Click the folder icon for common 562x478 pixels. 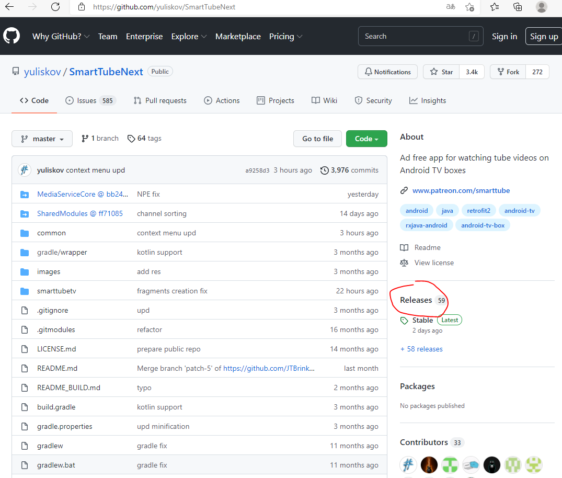point(25,233)
